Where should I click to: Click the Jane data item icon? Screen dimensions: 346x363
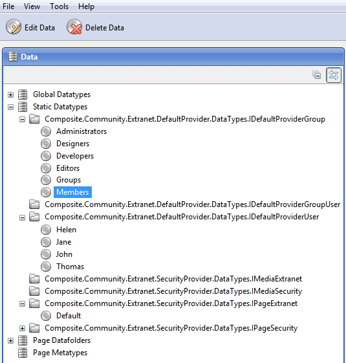click(46, 242)
